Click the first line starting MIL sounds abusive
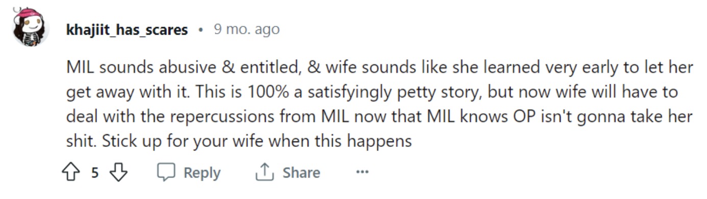 tap(380, 68)
